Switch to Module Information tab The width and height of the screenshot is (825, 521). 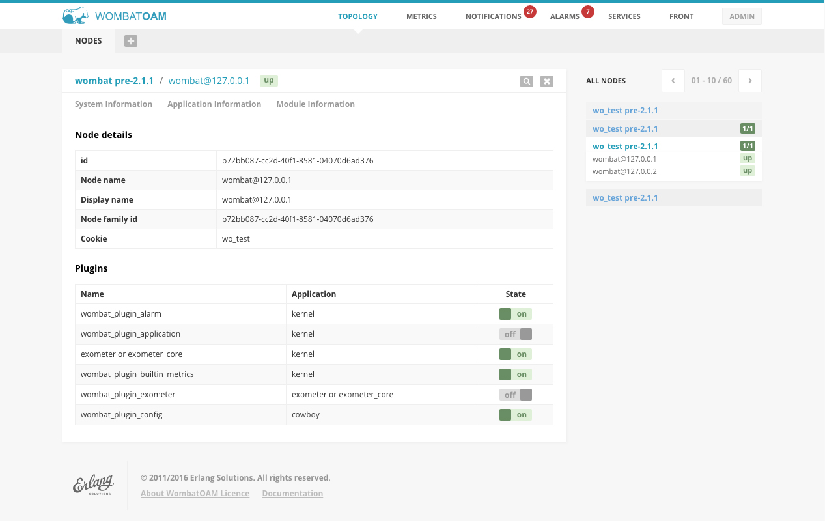pyautogui.click(x=315, y=104)
